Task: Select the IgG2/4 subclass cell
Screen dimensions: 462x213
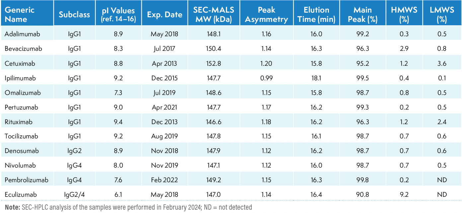Action: point(74,195)
